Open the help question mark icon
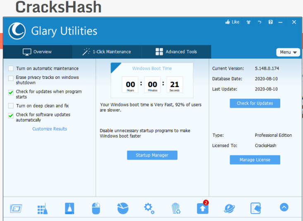This screenshot has width=303, height=221. (271, 22)
